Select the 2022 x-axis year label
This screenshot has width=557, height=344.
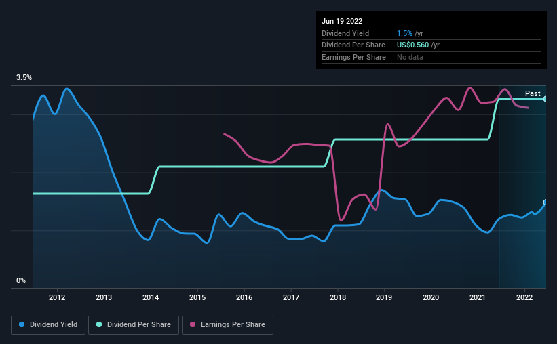[x=524, y=297]
